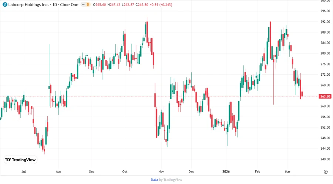Image resolution: width=333 pixels, height=184 pixels.
Task: Click the Oct time axis label
Action: click(x=125, y=171)
